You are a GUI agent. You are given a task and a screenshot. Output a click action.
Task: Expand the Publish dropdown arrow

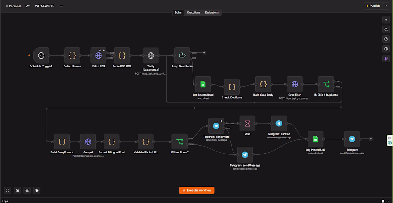385,6
